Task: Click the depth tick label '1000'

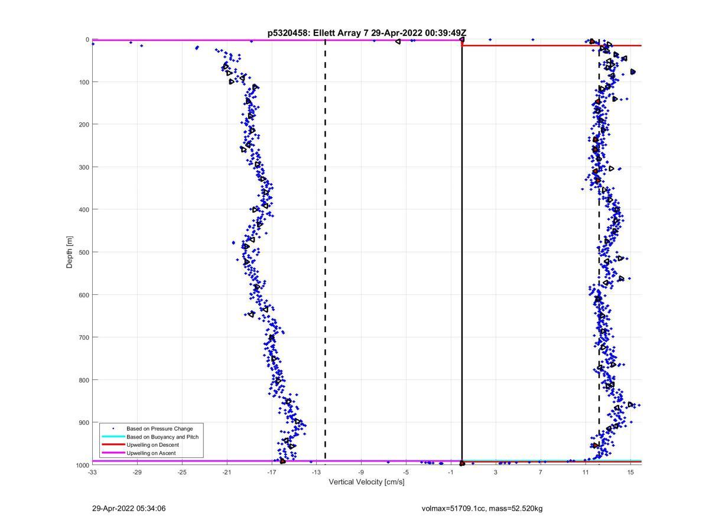Action: click(82, 466)
